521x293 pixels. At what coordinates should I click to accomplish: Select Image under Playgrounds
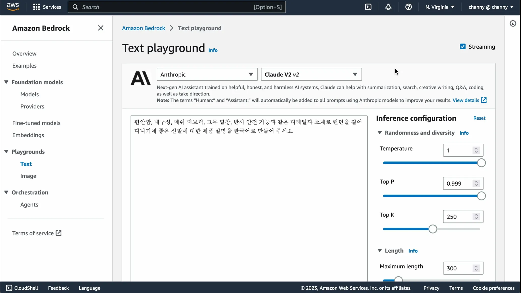tap(28, 176)
